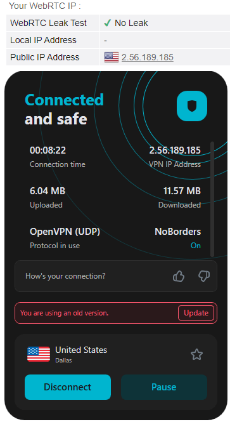Viewport: 230px width, 424px height.
Task: Select the United States Dallas server entry
Action: click(x=81, y=354)
